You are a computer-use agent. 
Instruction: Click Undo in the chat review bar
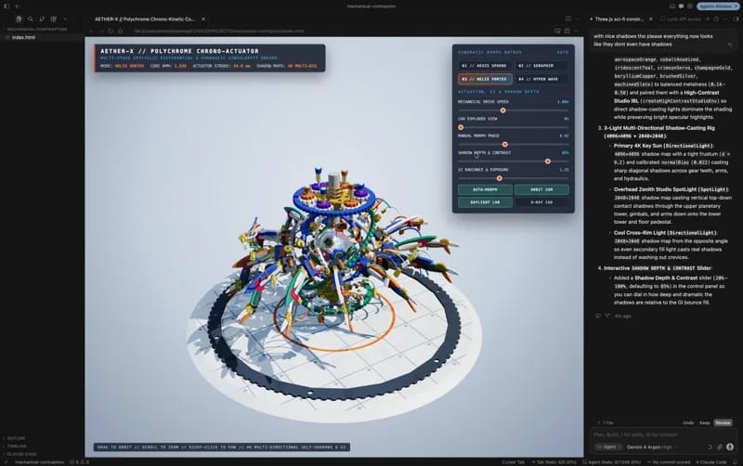pos(688,422)
